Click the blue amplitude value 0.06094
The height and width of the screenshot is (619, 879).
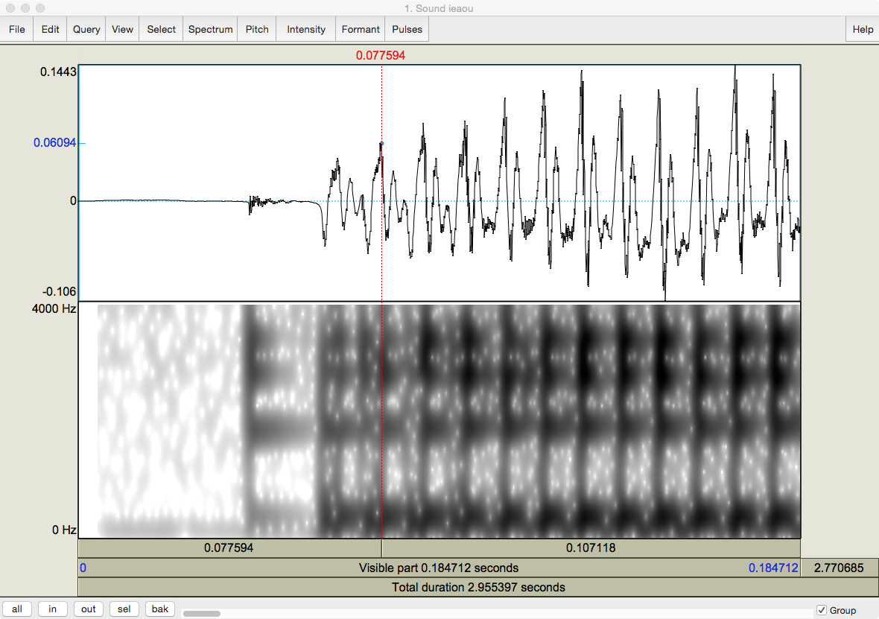click(54, 143)
